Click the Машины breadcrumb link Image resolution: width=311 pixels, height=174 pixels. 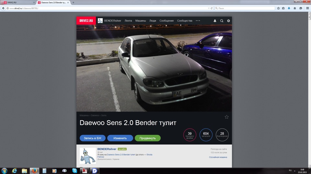[x=84, y=115]
